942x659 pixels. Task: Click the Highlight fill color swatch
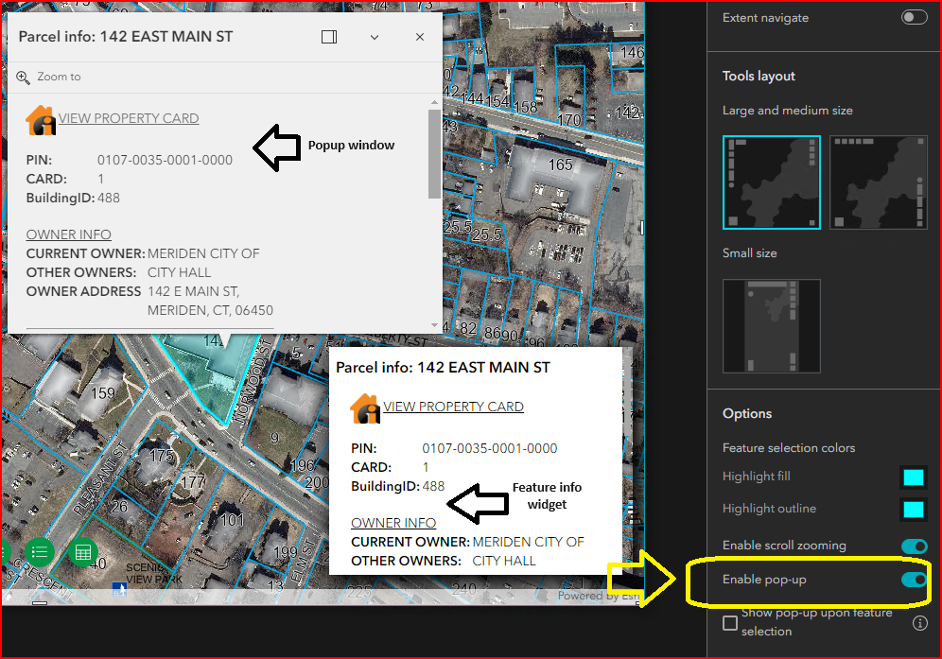click(x=913, y=477)
